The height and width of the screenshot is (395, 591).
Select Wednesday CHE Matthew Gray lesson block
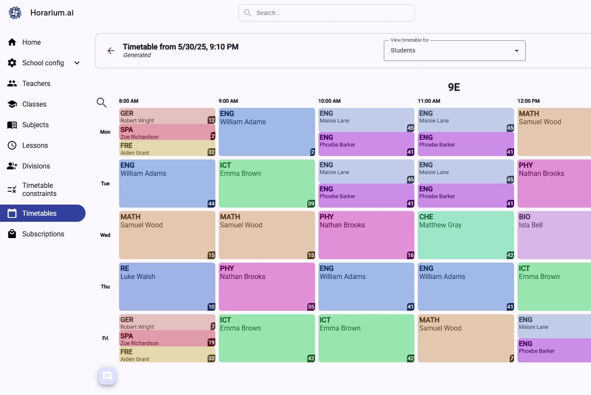pyautogui.click(x=465, y=235)
